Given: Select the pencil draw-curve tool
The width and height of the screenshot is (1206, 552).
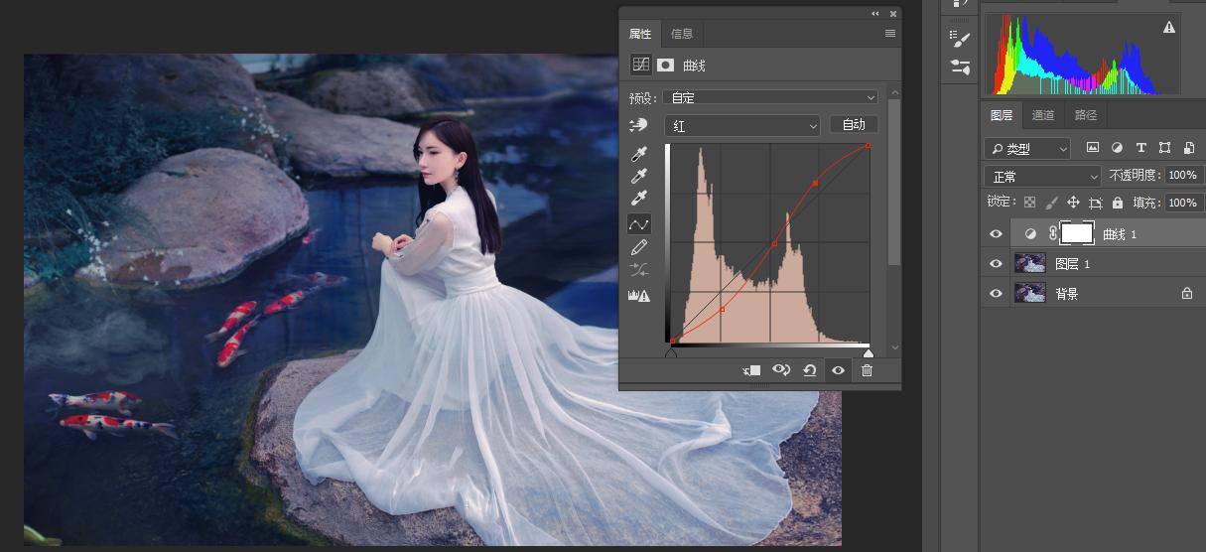Looking at the screenshot, I should tap(639, 247).
